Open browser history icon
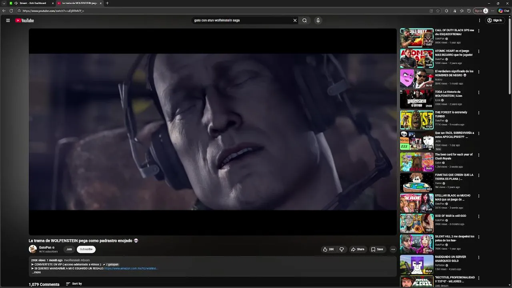Viewport: 512px width, 288px height. pyautogui.click(x=469, y=11)
